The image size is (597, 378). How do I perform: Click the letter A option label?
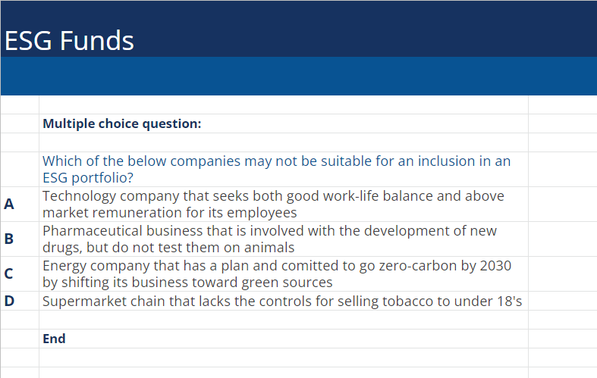9,204
